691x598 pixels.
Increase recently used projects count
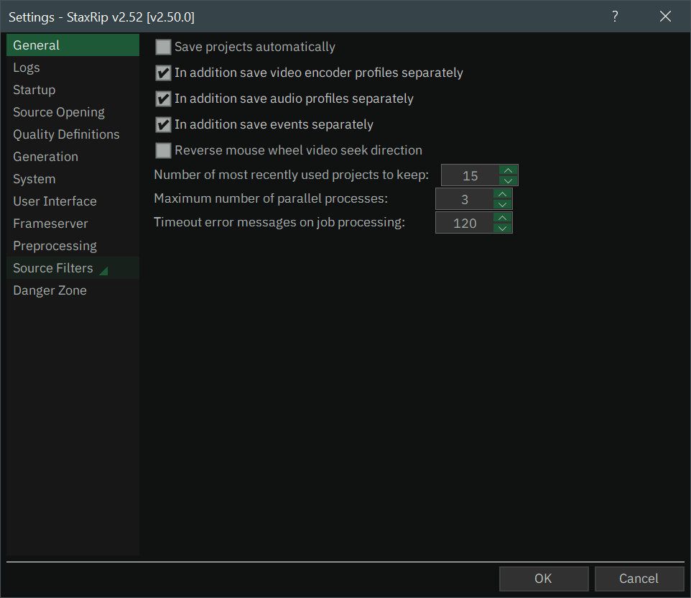tap(508, 170)
